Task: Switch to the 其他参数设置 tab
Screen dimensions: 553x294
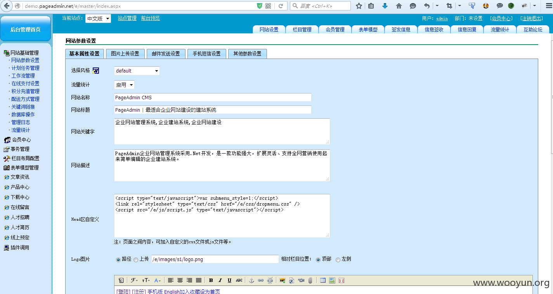Action: pos(247,54)
